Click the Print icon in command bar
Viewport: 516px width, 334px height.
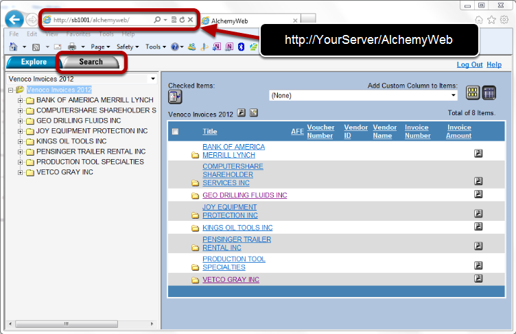coord(72,47)
